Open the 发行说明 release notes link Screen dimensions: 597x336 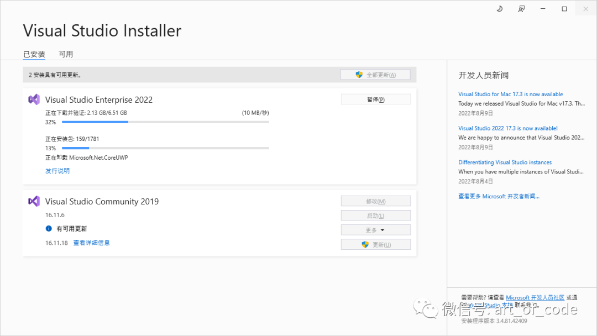pyautogui.click(x=57, y=171)
